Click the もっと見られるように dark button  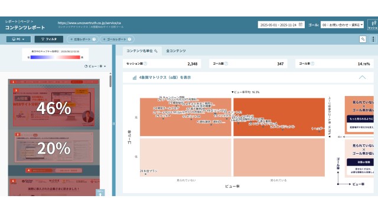(360, 119)
